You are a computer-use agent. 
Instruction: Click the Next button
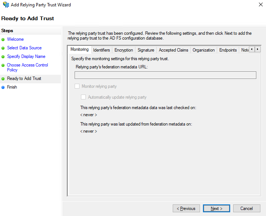pos(217,209)
